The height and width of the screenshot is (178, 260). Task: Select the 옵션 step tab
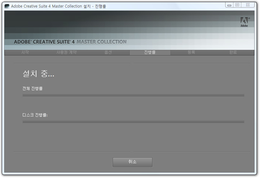[x=108, y=52]
